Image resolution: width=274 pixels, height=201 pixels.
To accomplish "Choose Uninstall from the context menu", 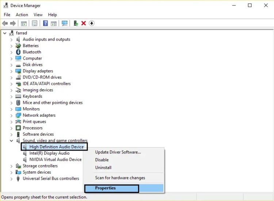I will click(x=124, y=167).
